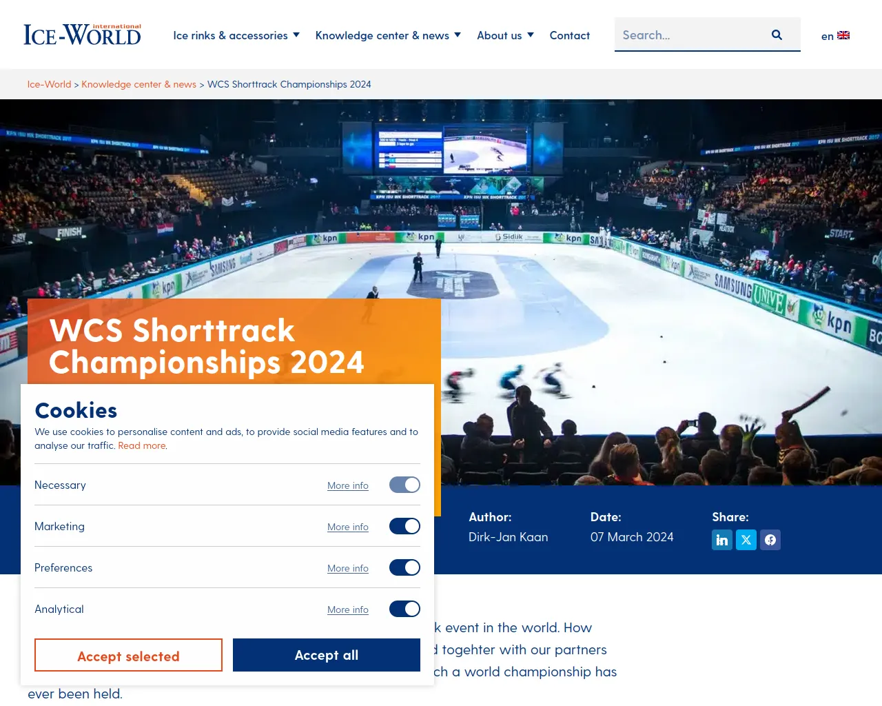
Task: Share article on Facebook
Action: (x=770, y=540)
